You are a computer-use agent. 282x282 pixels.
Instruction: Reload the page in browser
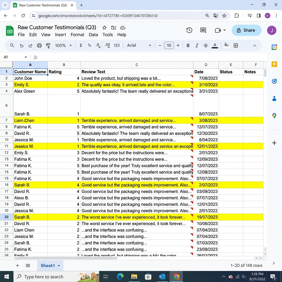[23, 16]
